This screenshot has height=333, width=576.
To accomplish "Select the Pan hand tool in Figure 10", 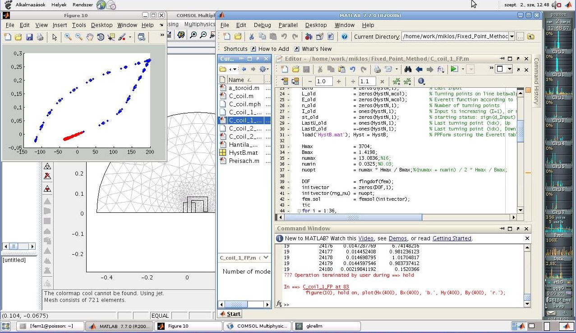I will click(89, 37).
